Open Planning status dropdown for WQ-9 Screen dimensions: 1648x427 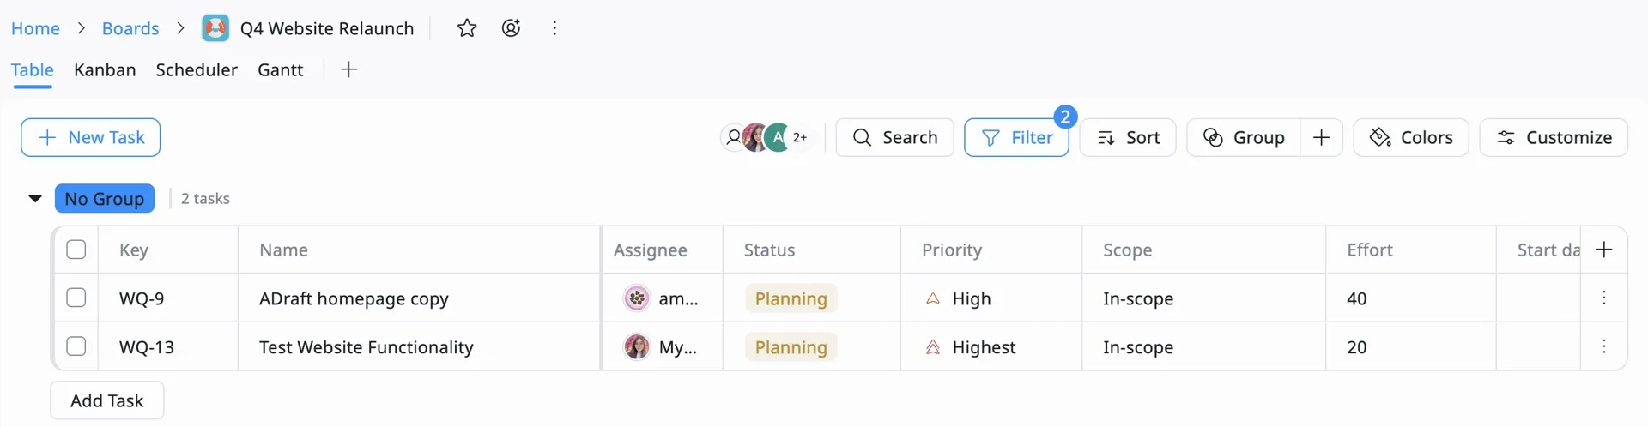[x=791, y=298]
